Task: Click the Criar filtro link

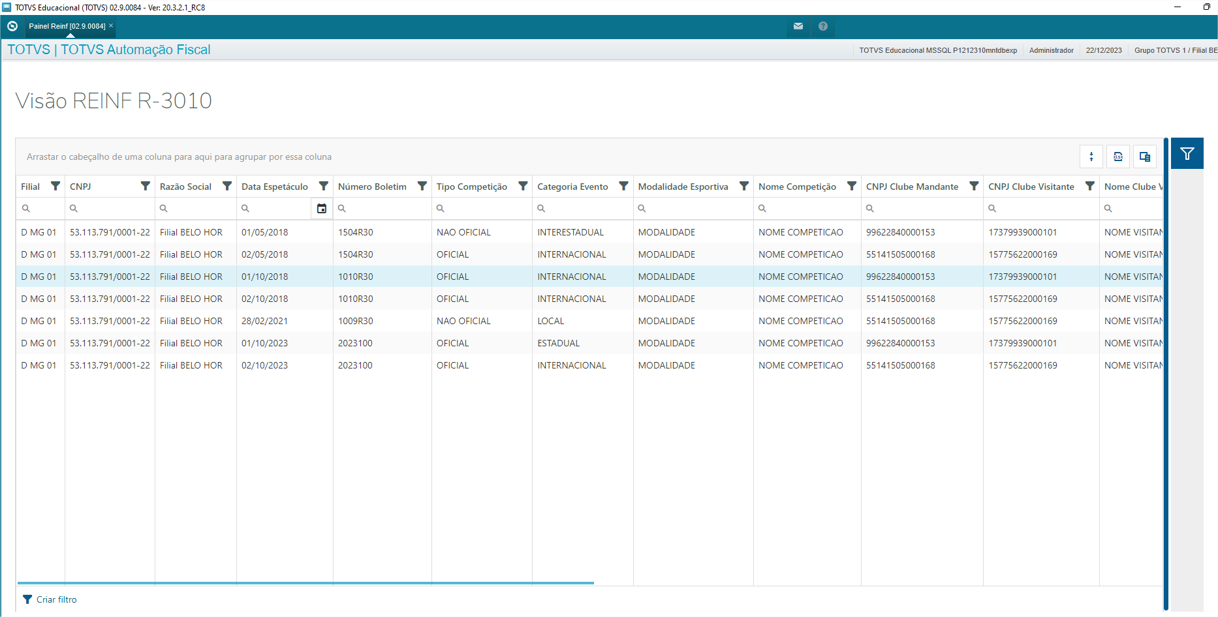Action: pos(56,599)
